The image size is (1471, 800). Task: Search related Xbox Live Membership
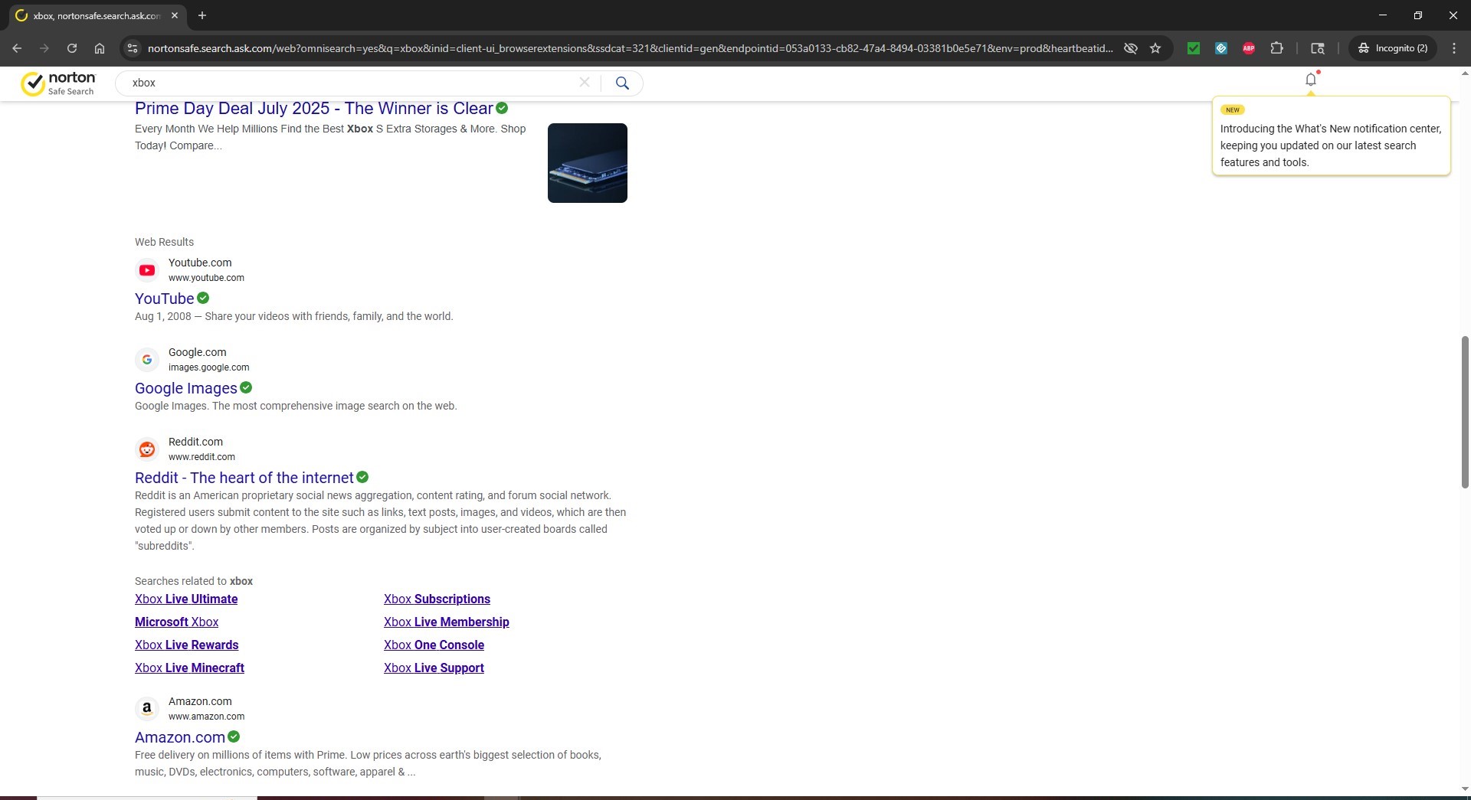[447, 622]
